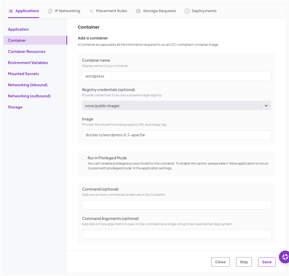The image size is (289, 276).
Task: Click the Image path input field
Action: 176,135
